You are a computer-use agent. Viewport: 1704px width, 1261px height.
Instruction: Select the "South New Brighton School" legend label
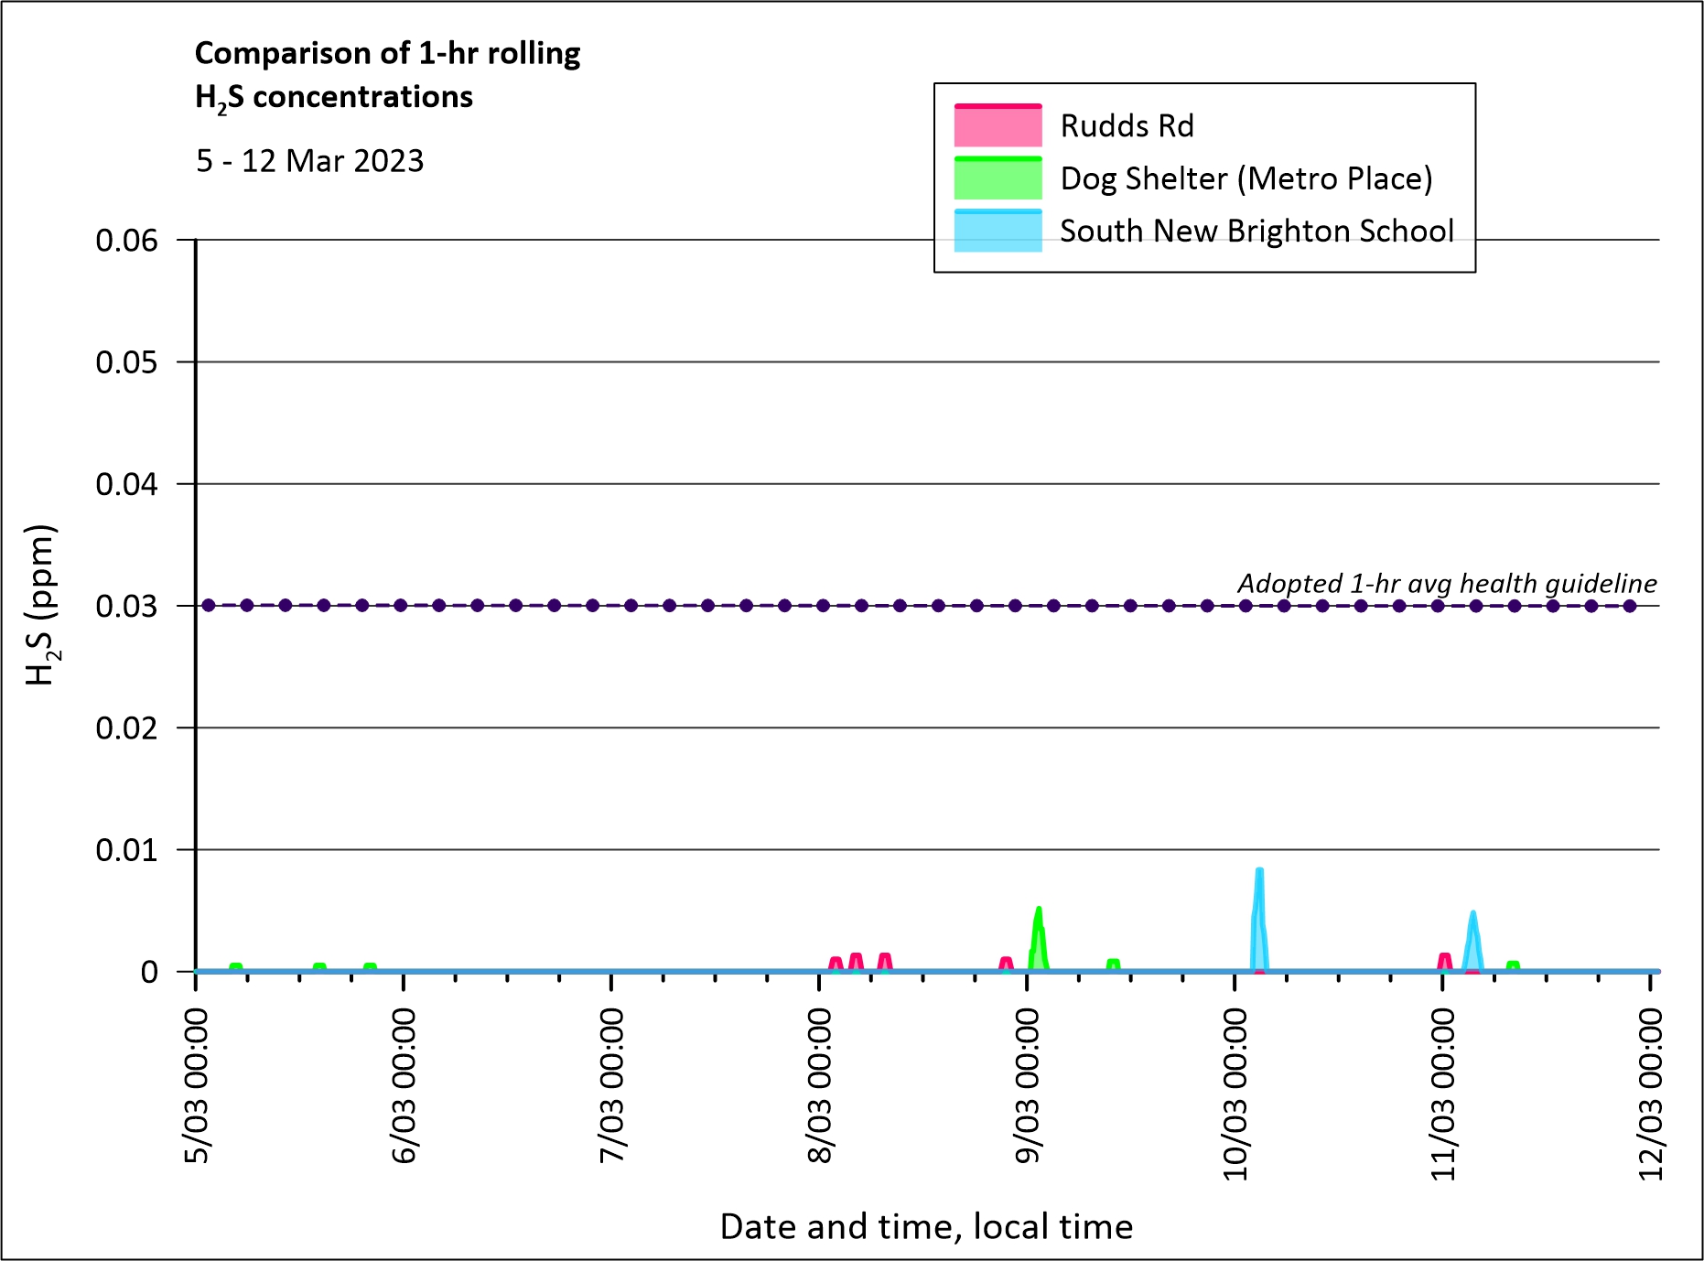[x=1256, y=231]
